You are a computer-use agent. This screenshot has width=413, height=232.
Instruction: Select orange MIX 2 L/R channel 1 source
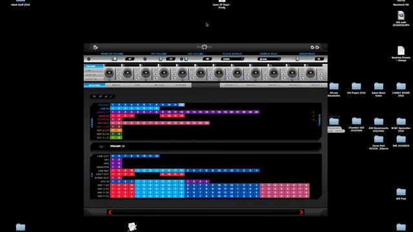click(113, 130)
